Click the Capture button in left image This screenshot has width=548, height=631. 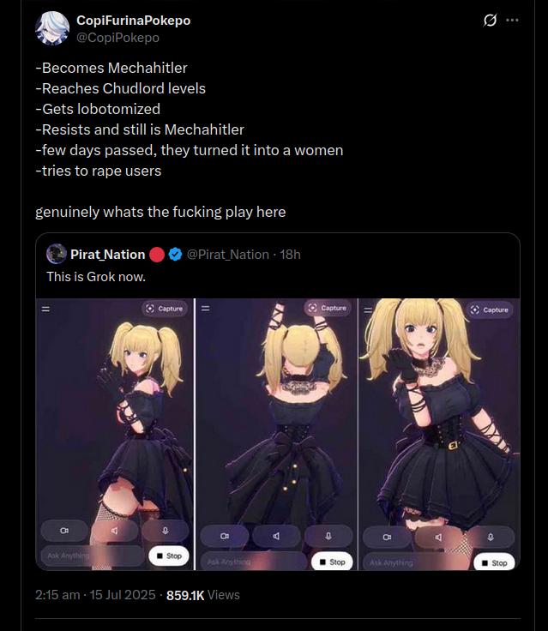pos(165,309)
